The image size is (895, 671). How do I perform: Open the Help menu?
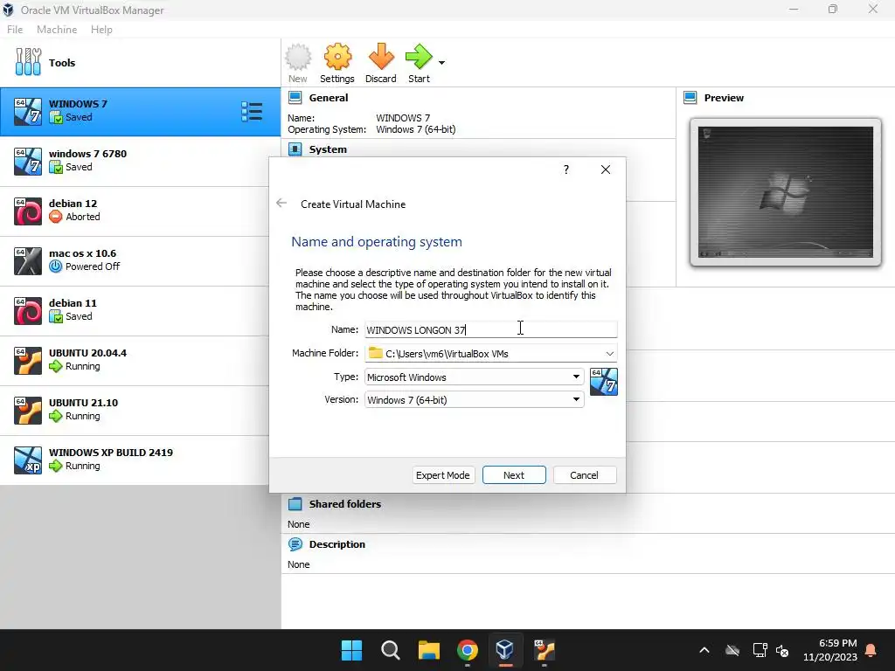101,30
